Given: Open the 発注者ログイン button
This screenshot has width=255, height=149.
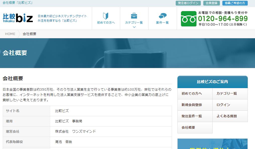Looking at the screenshot, I should tap(188, 3).
